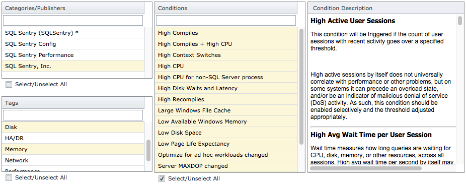Select Large Windows File Cache condition
Screen dimensions: 466x185
point(226,110)
